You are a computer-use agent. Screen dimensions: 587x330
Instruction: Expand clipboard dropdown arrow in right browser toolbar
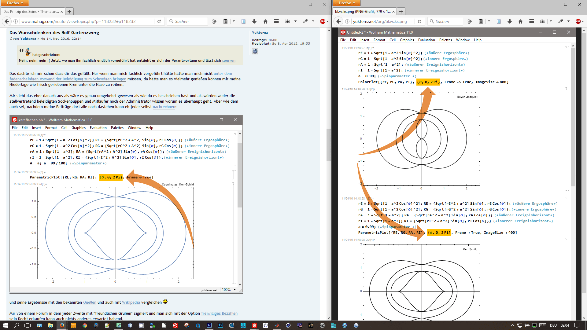click(x=489, y=21)
